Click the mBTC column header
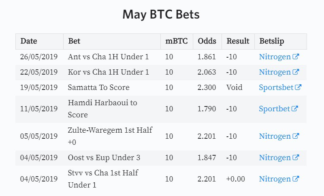 [177, 41]
